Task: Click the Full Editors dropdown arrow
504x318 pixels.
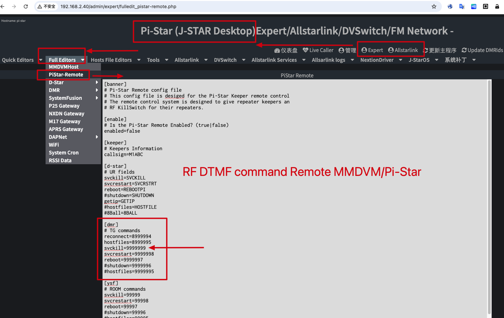Action: [x=83, y=60]
